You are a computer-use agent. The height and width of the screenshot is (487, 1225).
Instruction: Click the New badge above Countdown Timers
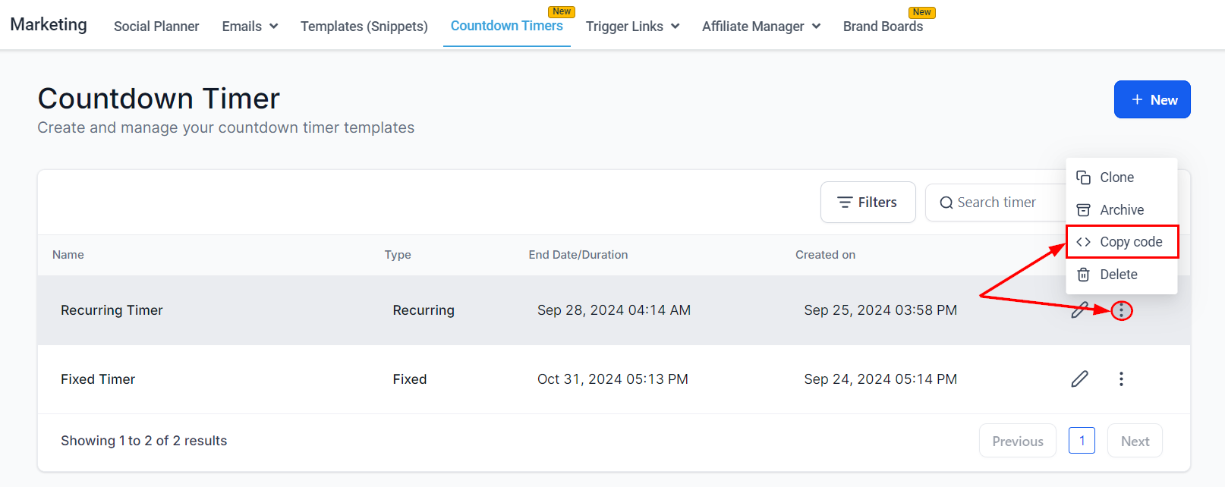point(562,11)
